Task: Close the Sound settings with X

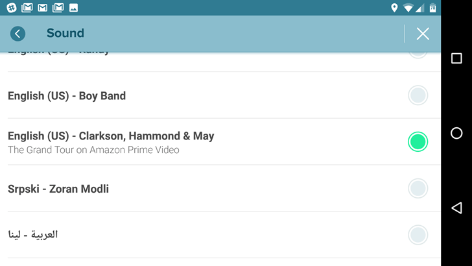Action: (423, 34)
